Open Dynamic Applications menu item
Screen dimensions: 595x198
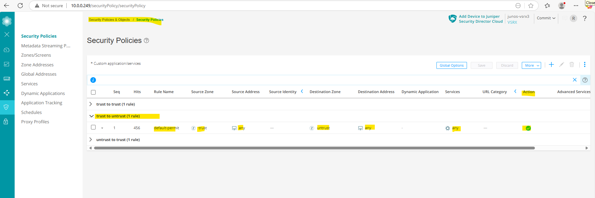[43, 93]
